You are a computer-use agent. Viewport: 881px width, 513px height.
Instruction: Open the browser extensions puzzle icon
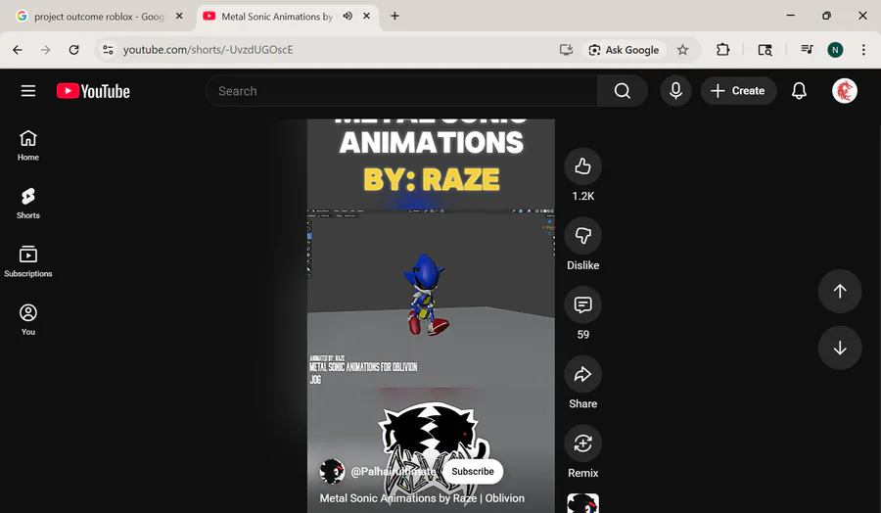tap(722, 50)
